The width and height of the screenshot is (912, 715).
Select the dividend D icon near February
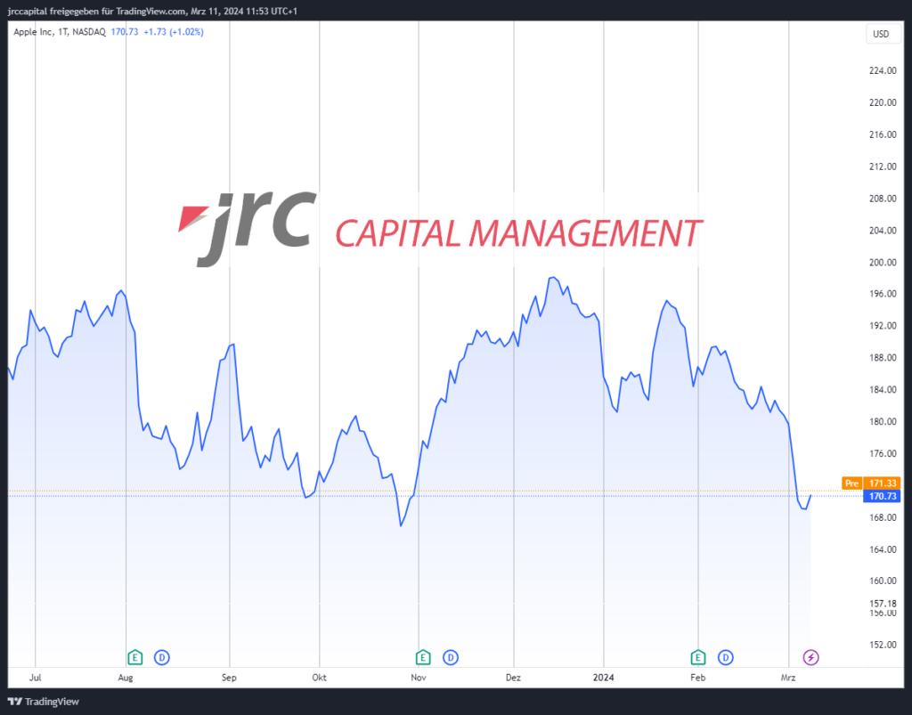tap(725, 657)
